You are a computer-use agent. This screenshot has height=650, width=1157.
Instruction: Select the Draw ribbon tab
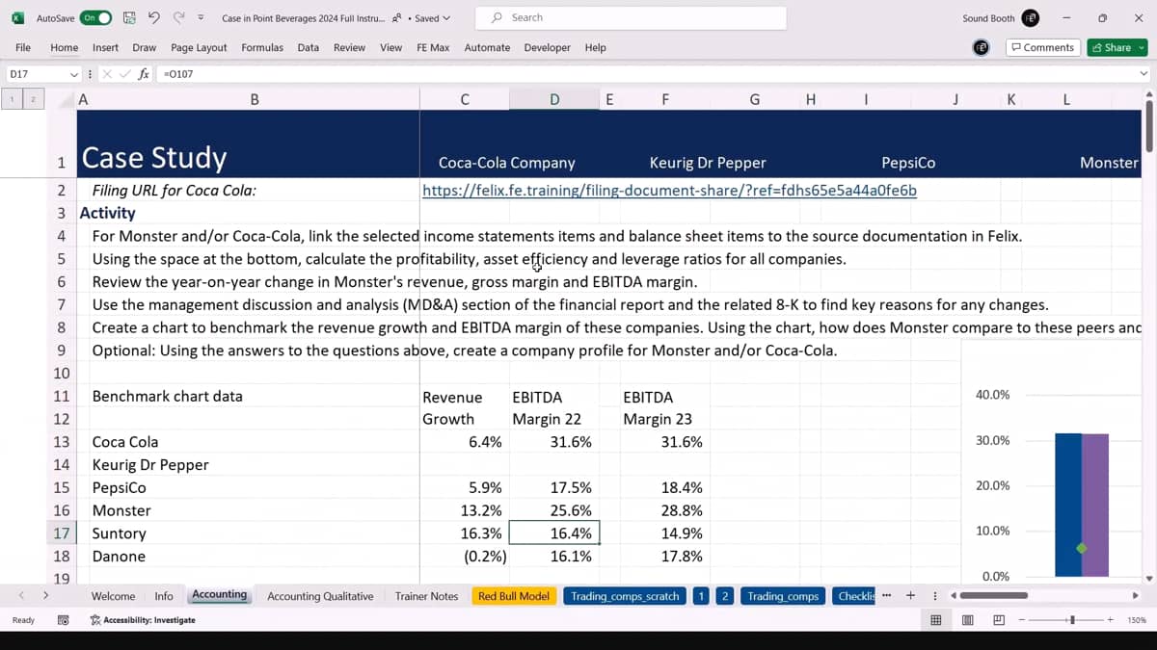click(145, 47)
